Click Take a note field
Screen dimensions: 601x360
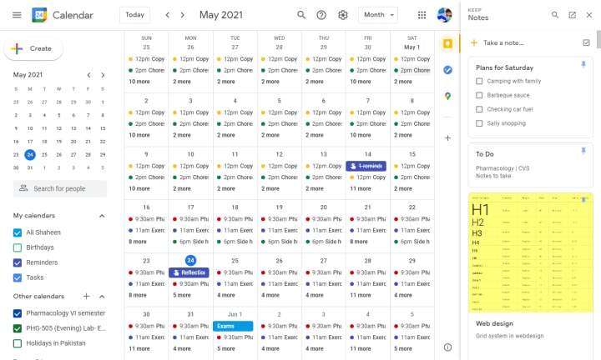point(503,42)
